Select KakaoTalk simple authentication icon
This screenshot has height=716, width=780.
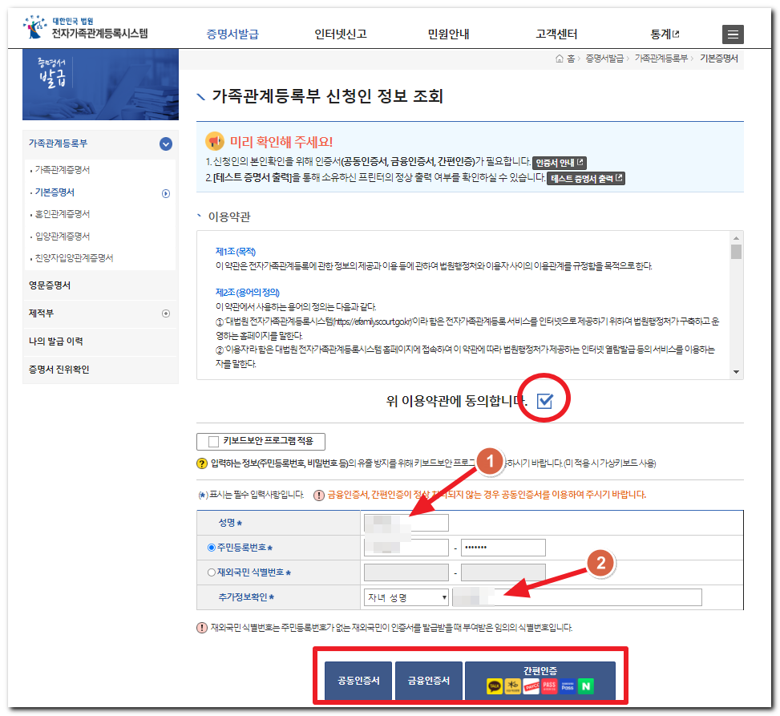point(495,686)
